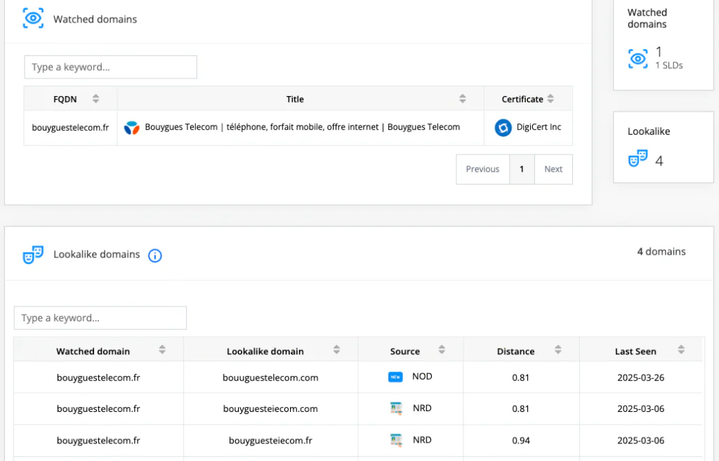This screenshot has height=461, width=719.
Task: Click the masks icon next to Lookalike domains
Action: point(33,255)
